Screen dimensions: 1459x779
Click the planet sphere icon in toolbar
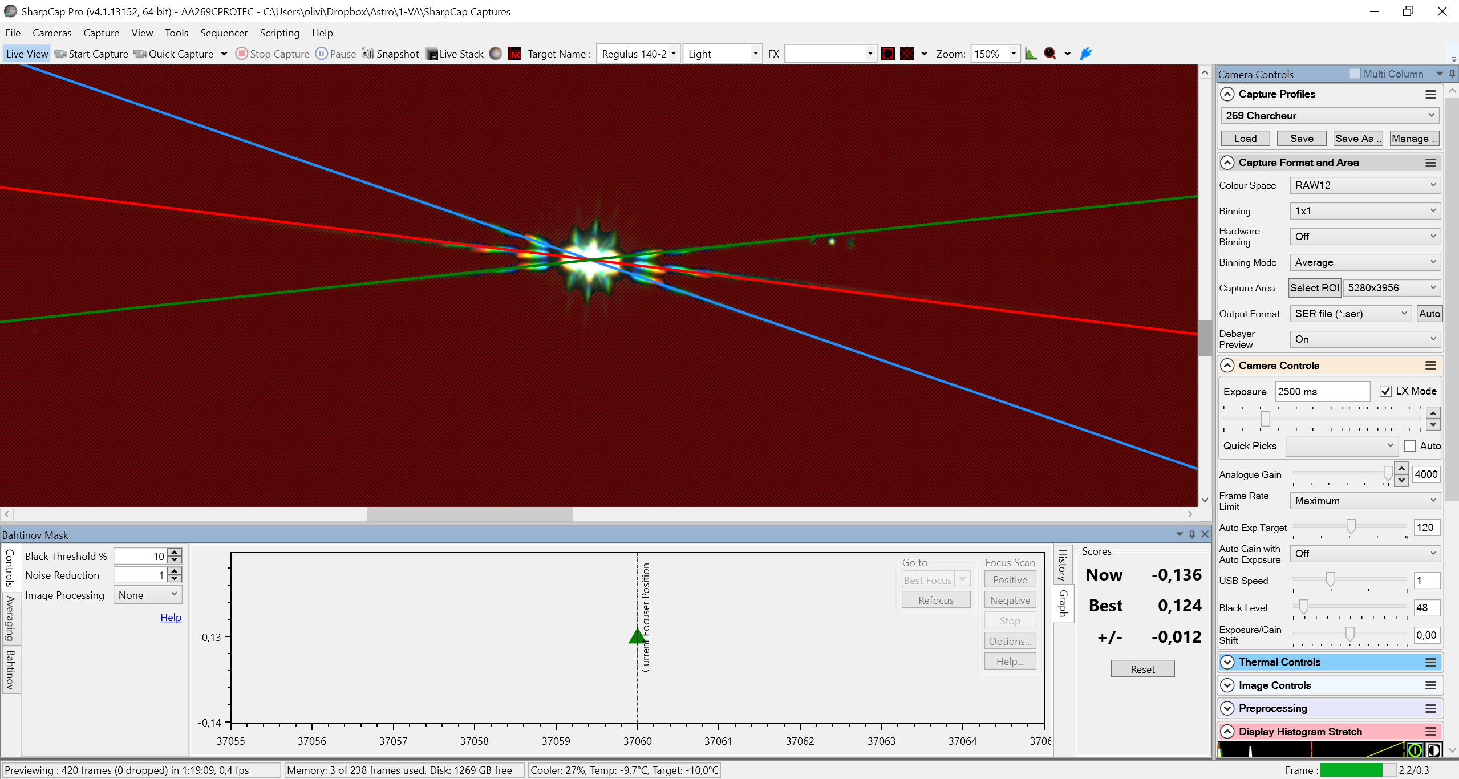[496, 54]
